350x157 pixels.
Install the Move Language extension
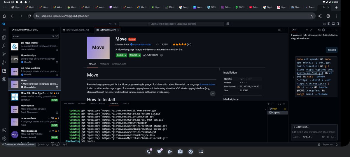(54, 137)
